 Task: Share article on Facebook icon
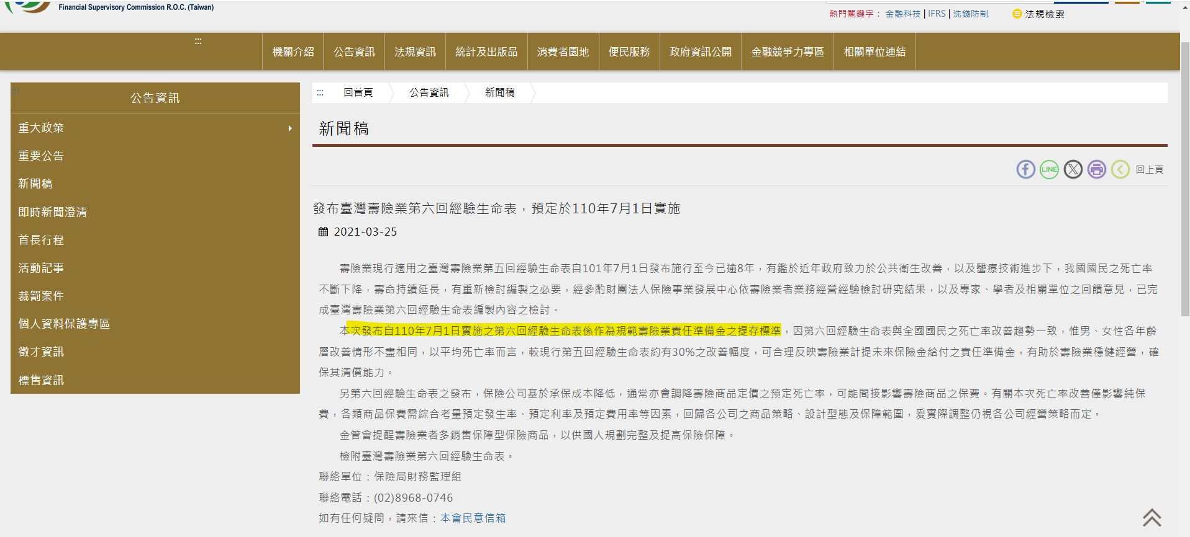click(x=1025, y=169)
